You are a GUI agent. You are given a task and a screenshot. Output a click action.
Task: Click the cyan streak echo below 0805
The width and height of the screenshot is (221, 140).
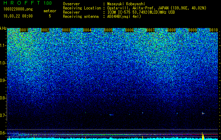point(111,115)
